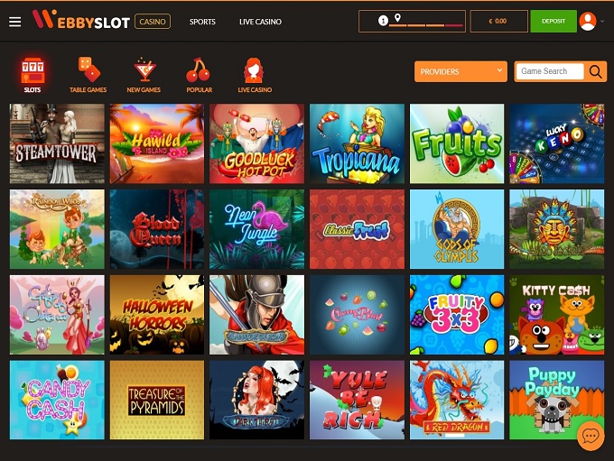Go to the Sports menu item

(x=202, y=22)
